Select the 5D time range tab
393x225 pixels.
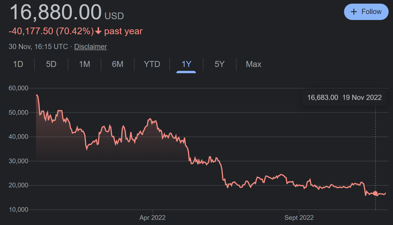51,64
